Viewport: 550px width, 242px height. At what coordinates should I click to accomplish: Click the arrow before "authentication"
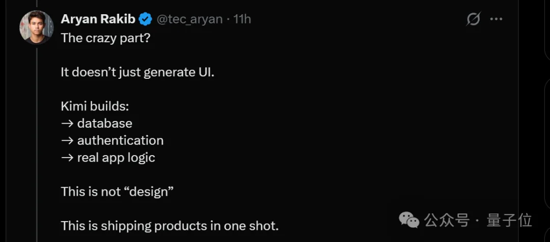coord(67,140)
